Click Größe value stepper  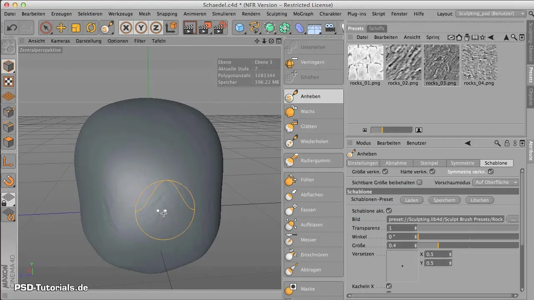click(x=416, y=245)
